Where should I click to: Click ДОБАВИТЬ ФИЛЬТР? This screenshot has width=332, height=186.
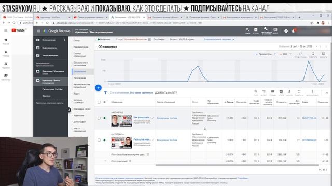click(x=166, y=93)
